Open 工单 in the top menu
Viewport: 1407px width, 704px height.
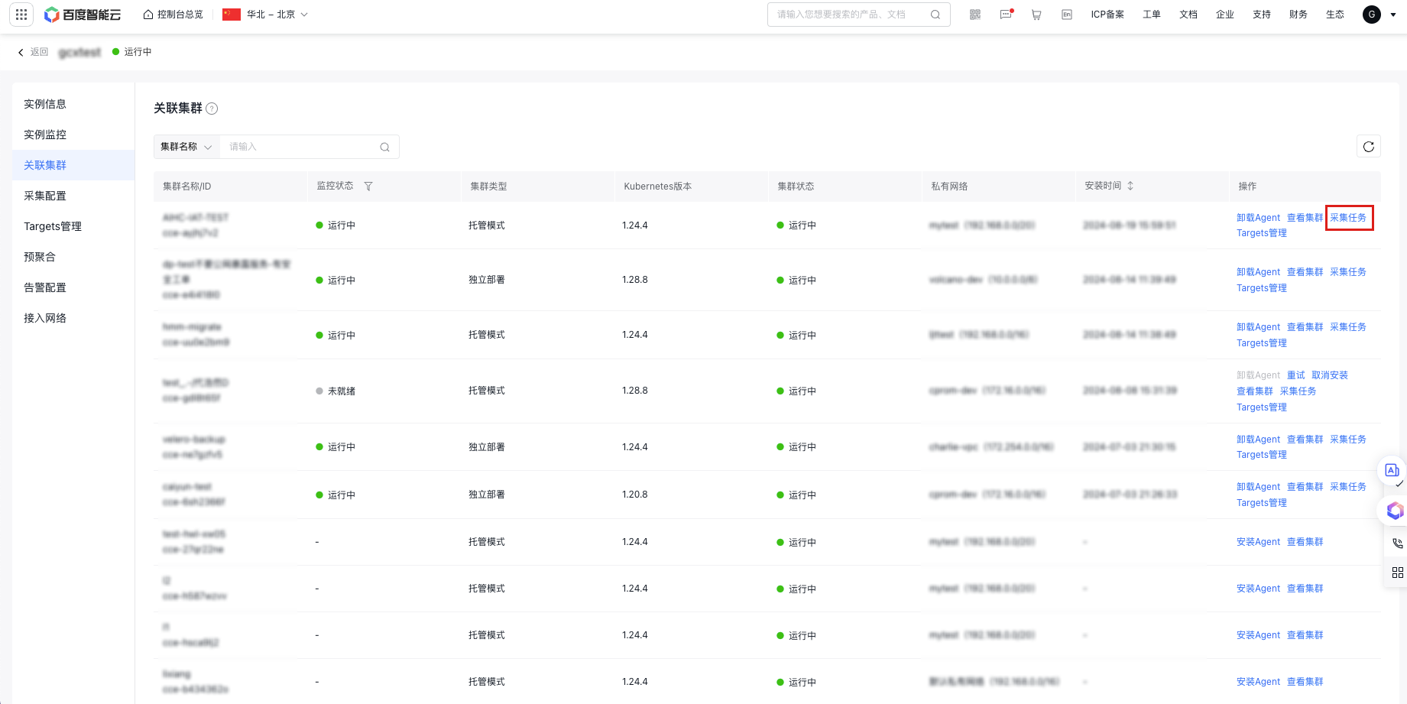(1152, 15)
